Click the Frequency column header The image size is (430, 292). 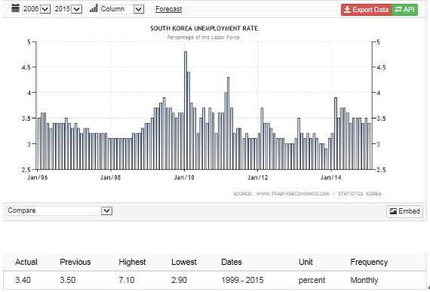369,262
